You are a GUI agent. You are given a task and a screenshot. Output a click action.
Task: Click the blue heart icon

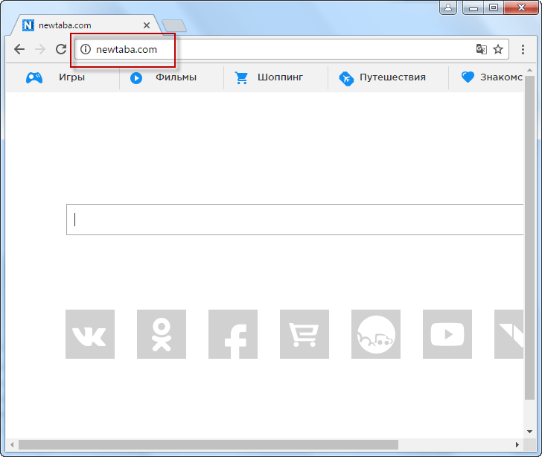coord(468,77)
